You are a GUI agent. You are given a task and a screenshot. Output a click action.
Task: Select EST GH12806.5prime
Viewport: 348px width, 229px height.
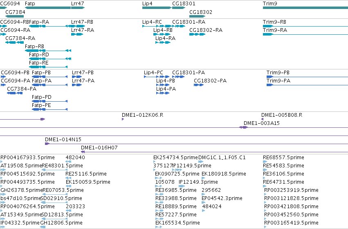(x=61, y=223)
